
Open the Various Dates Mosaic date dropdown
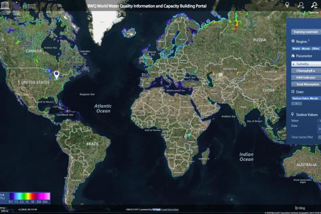306,98
